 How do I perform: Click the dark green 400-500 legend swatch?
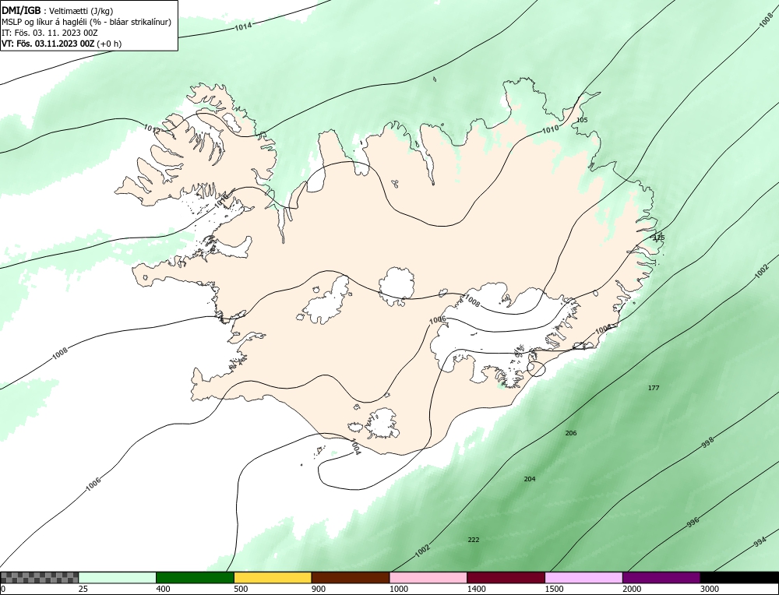click(195, 577)
